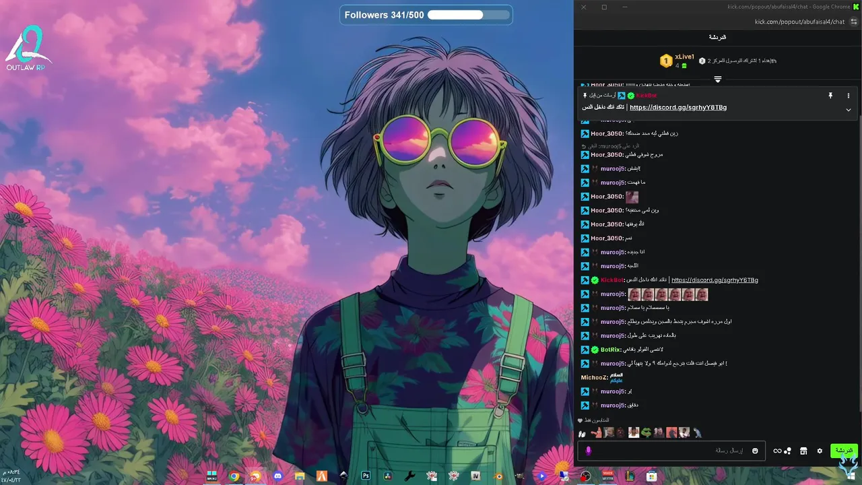Viewport: 862px width, 485px height.
Task: Click the popout chat URL address
Action: point(799,22)
